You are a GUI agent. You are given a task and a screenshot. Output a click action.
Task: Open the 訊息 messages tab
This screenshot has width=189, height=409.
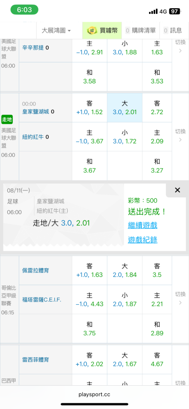[x=173, y=31]
